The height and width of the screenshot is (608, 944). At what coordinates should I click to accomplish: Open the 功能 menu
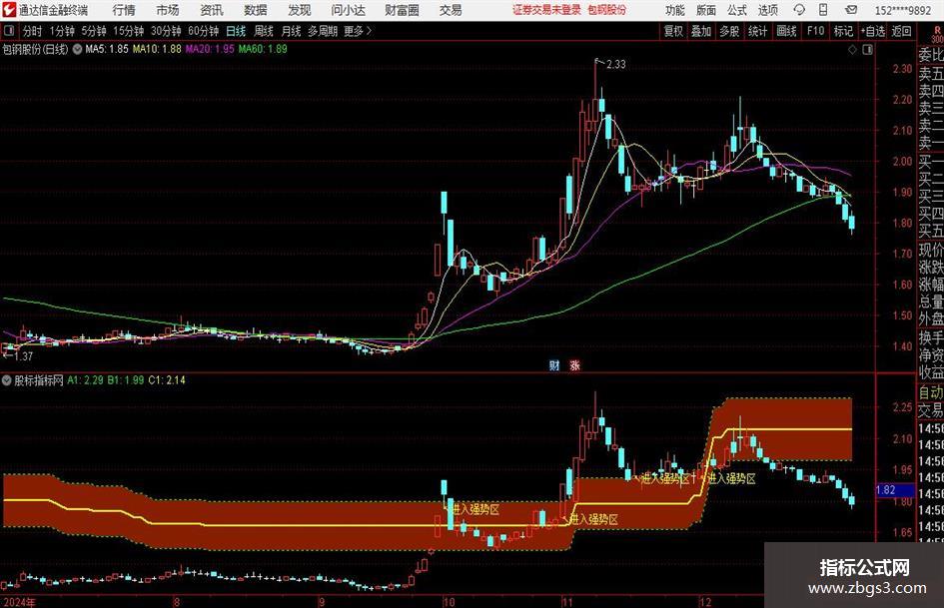pyautogui.click(x=675, y=10)
